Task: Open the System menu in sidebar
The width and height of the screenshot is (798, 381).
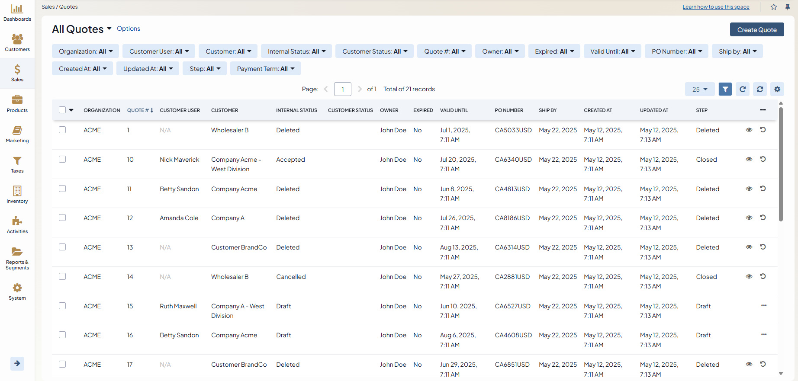Action: pos(17,291)
